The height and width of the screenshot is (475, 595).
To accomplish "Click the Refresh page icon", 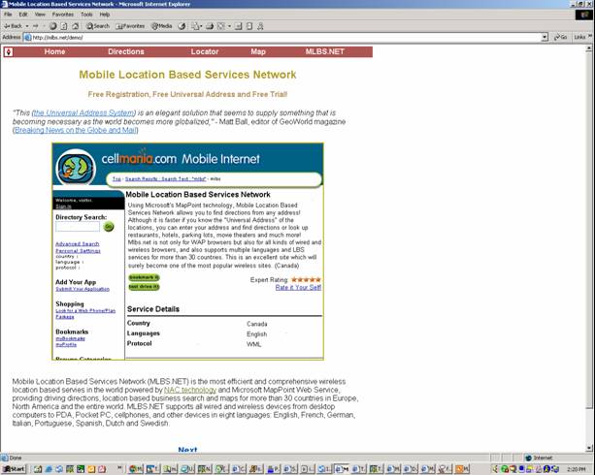I will click(x=64, y=26).
